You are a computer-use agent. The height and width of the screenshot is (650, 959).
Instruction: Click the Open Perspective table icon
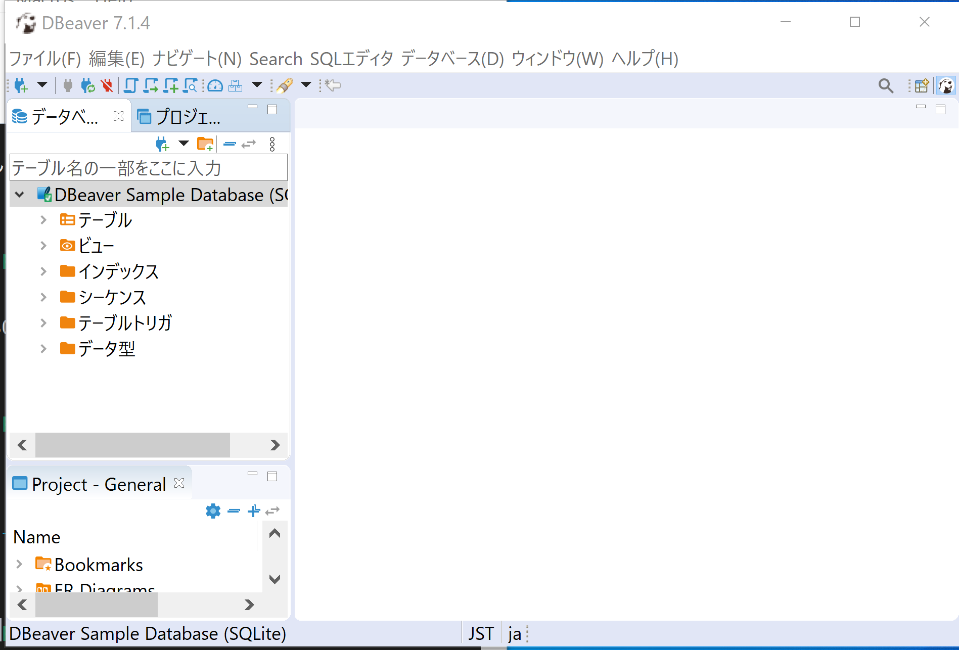[x=922, y=85]
